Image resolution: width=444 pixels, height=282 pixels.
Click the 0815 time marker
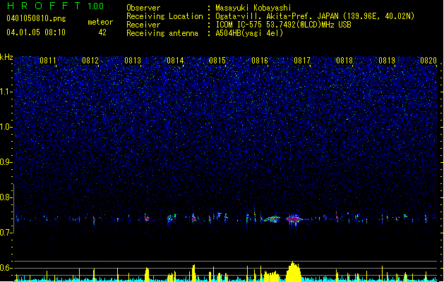pyautogui.click(x=217, y=61)
